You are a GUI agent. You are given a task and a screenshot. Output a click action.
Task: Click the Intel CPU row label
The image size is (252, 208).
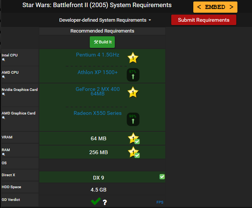[x=10, y=55]
